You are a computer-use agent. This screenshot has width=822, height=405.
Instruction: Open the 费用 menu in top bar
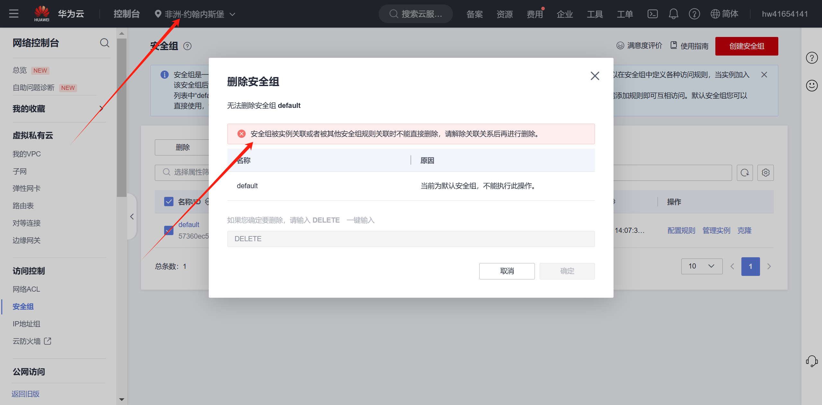point(535,14)
